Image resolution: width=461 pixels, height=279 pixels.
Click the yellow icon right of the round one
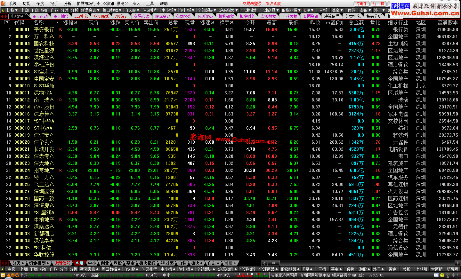448,275
